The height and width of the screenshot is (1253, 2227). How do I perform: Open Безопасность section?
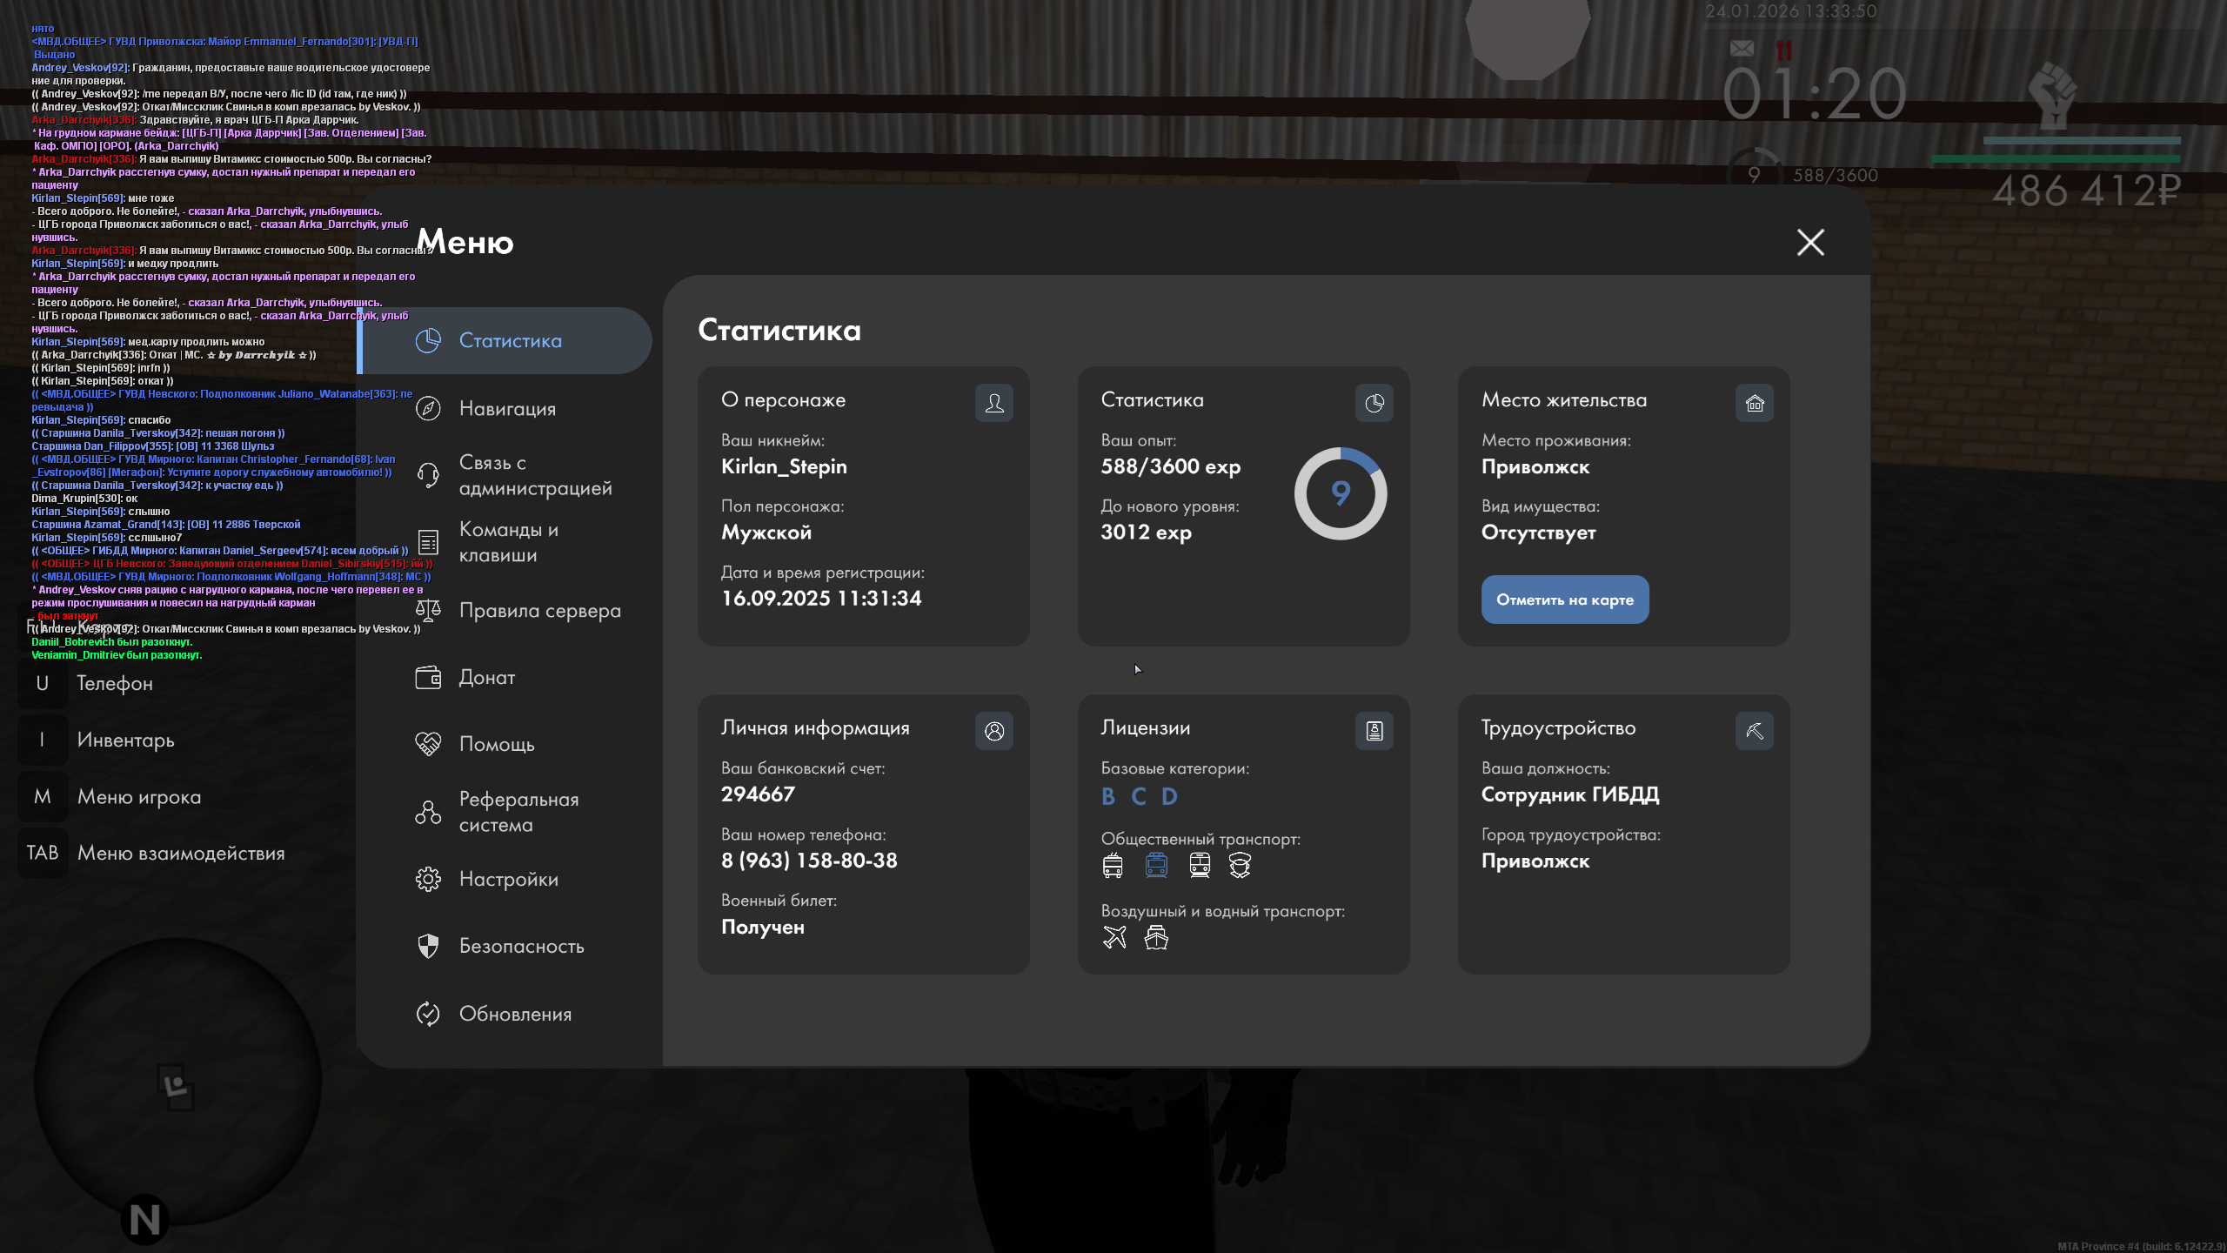click(x=521, y=946)
